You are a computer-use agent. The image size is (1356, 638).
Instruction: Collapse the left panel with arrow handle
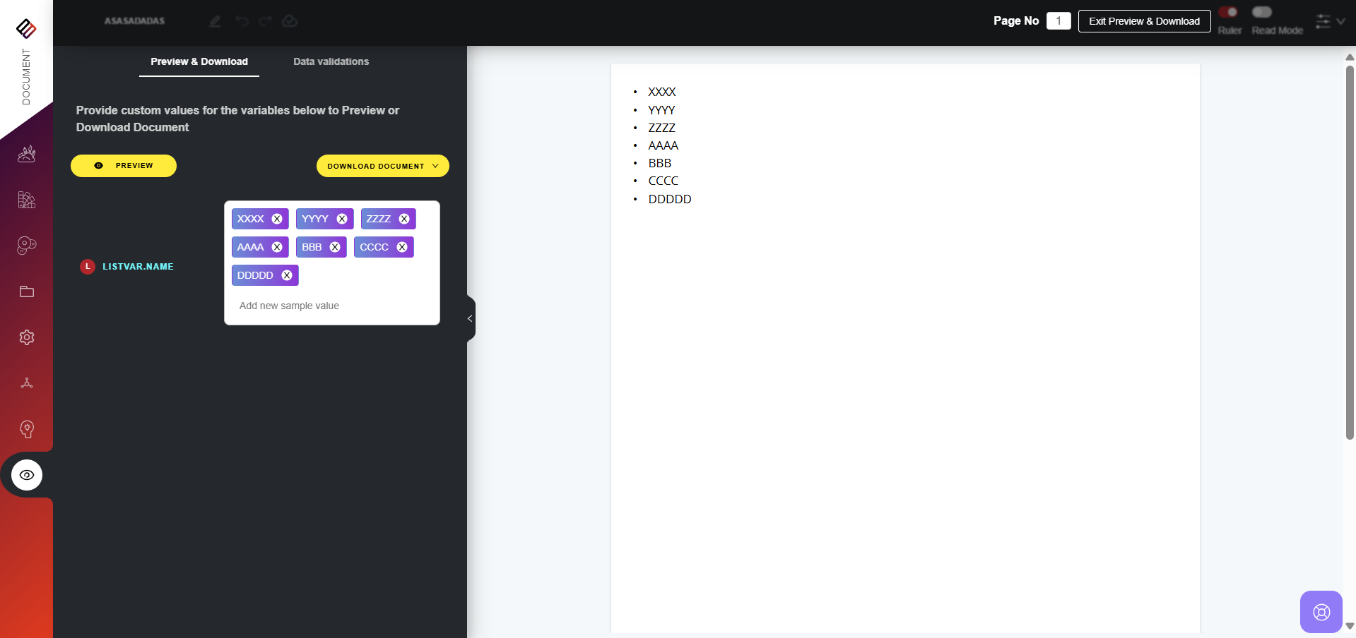[470, 319]
